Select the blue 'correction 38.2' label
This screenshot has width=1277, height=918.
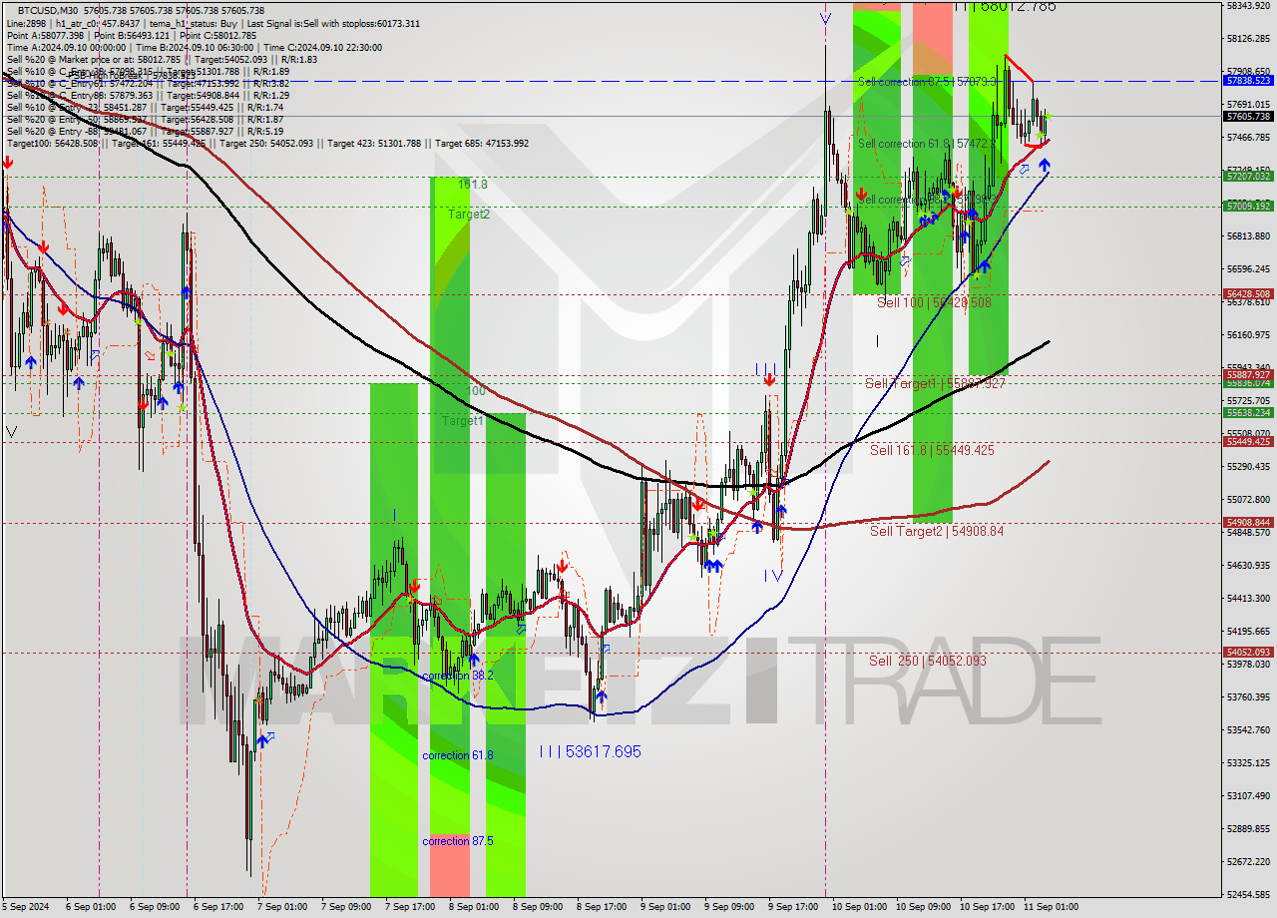(458, 676)
